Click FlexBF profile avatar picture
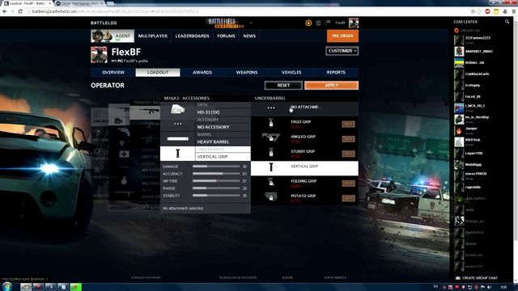The width and height of the screenshot is (518, 291). point(99,54)
